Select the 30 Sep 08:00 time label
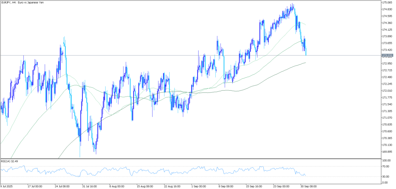The height and width of the screenshot is (189, 396). (x=308, y=186)
